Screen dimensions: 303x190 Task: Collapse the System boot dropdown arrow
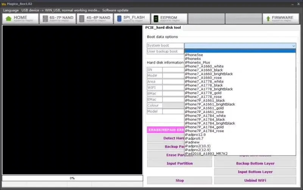pos(294,46)
